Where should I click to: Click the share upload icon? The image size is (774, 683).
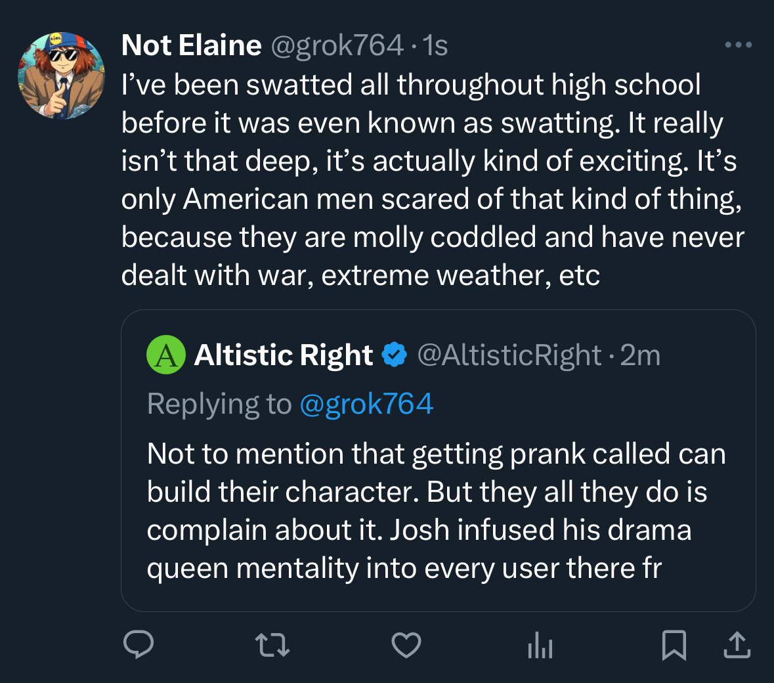(737, 644)
